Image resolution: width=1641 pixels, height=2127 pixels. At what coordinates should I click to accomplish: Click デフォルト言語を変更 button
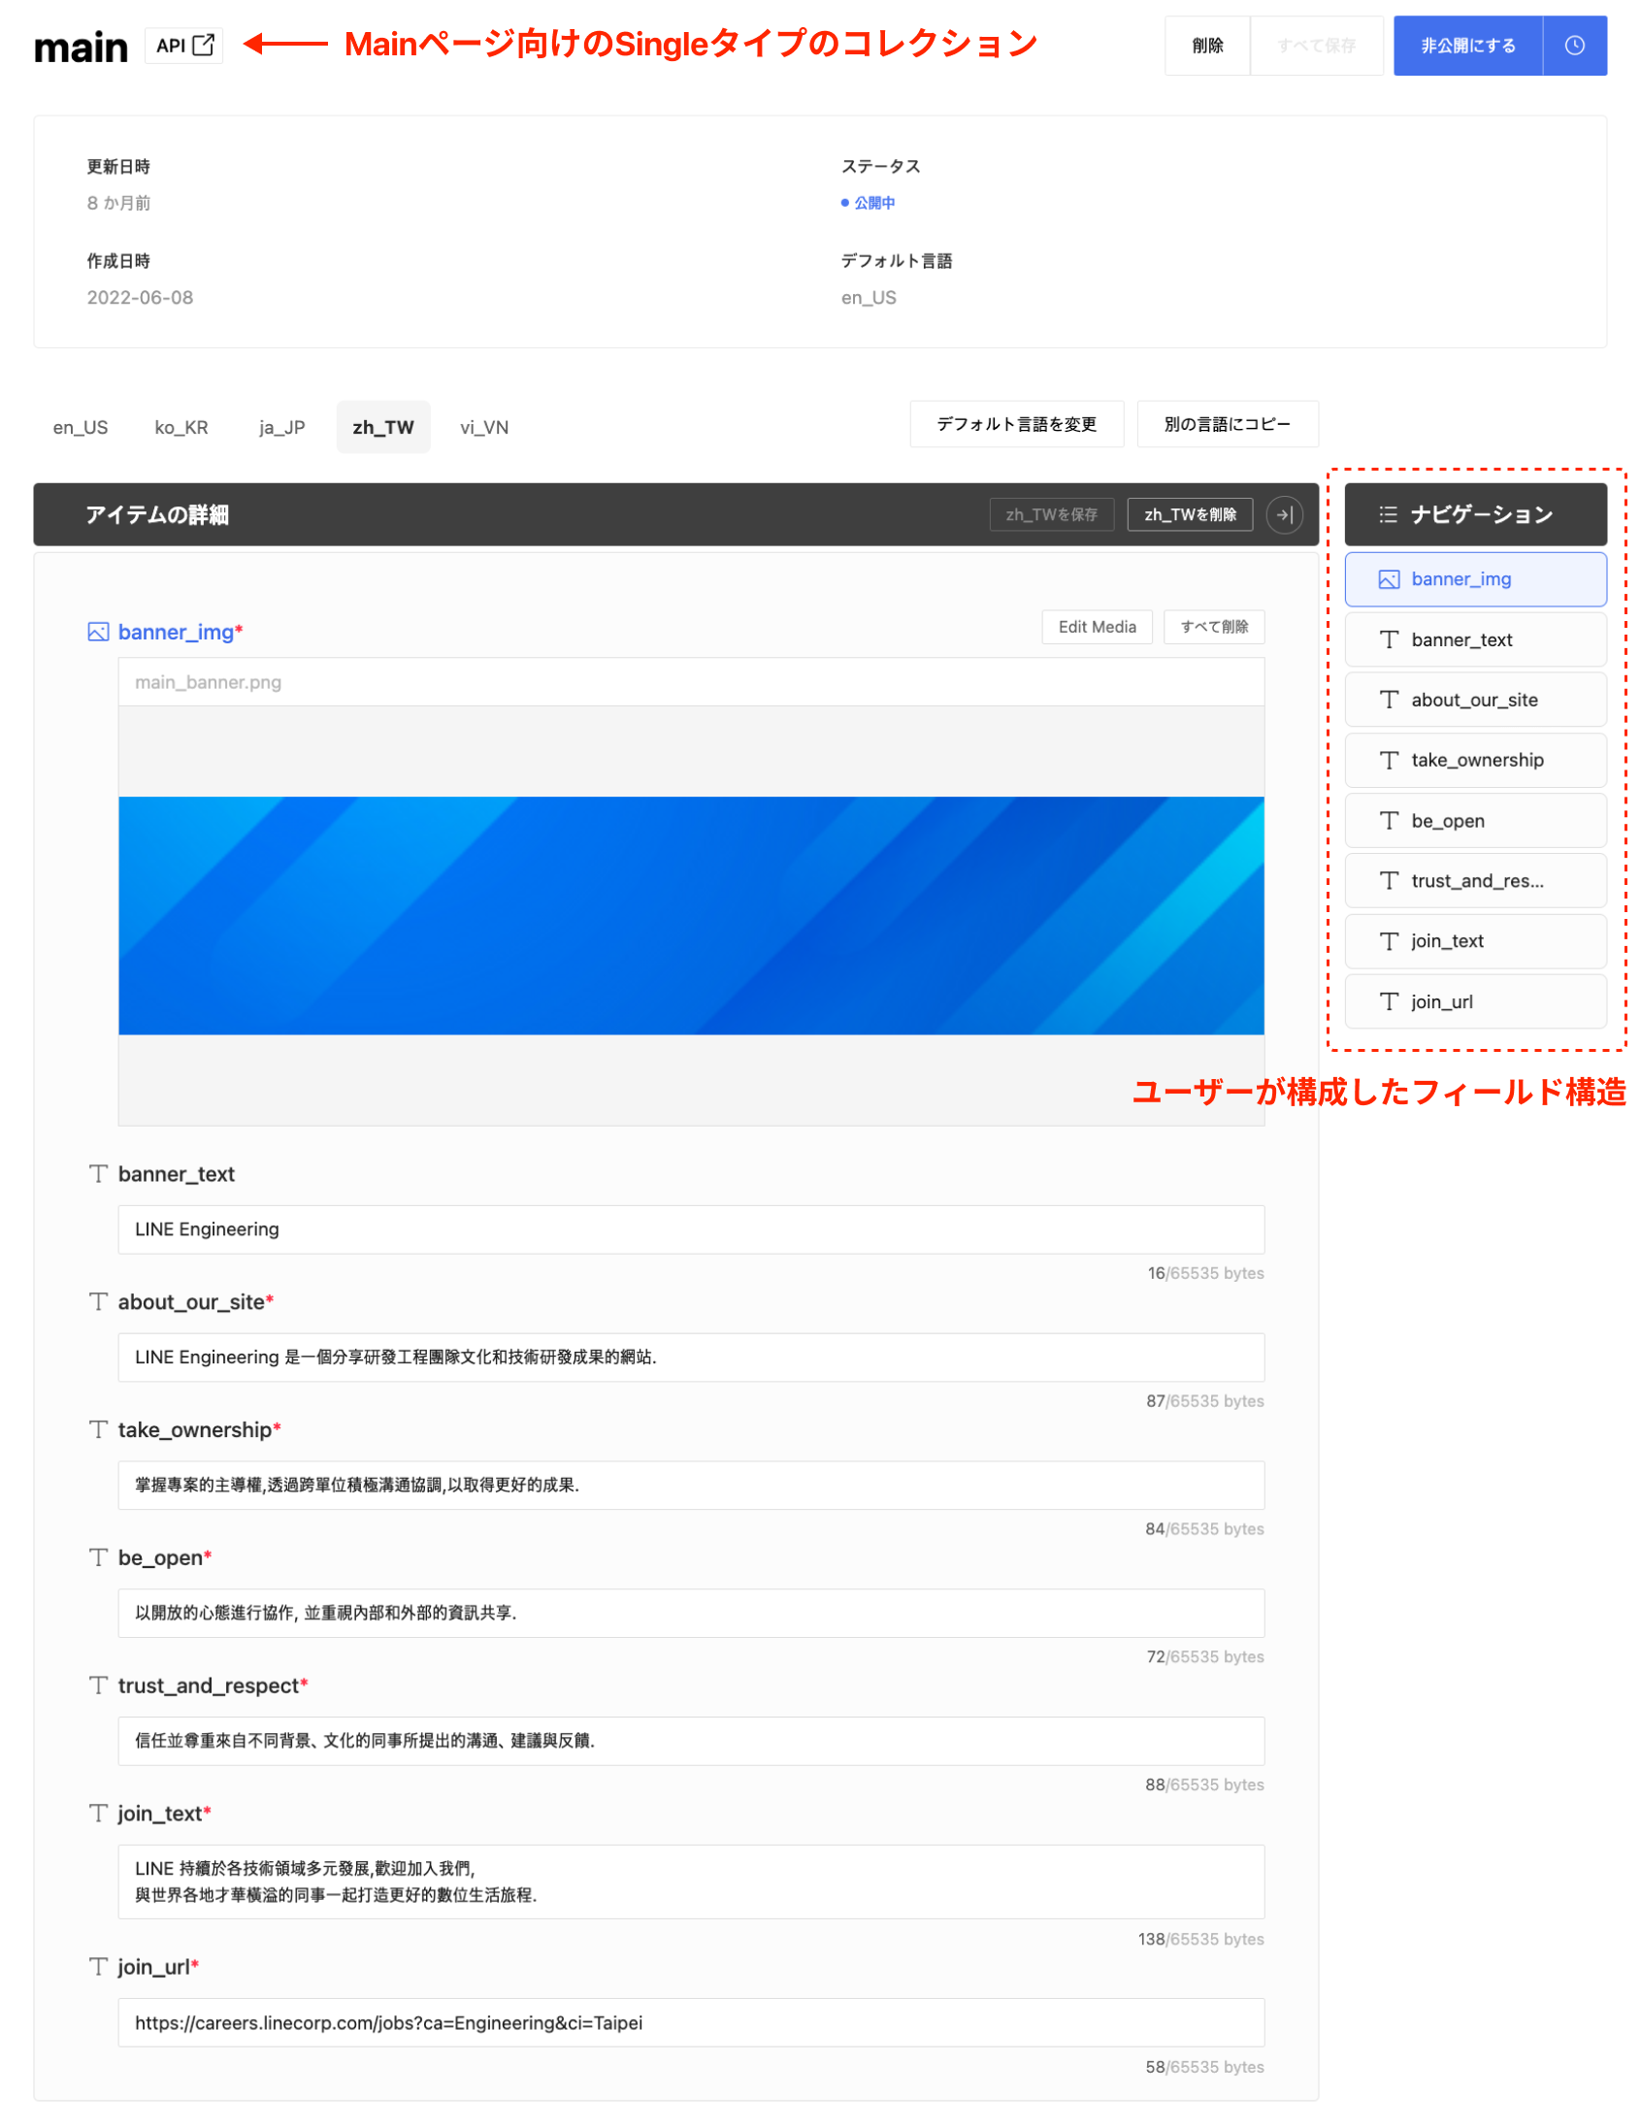pyautogui.click(x=1017, y=425)
